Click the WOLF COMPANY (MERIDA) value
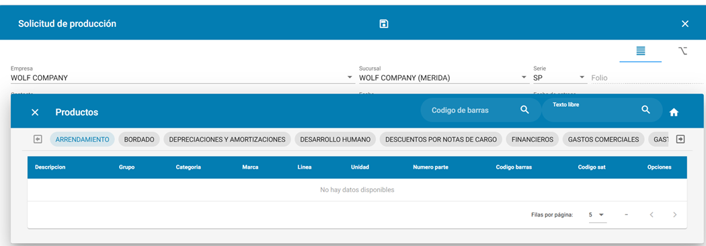The image size is (706, 246). click(x=404, y=78)
